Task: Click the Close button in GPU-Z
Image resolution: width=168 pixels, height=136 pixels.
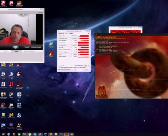Action: [x=87, y=70]
